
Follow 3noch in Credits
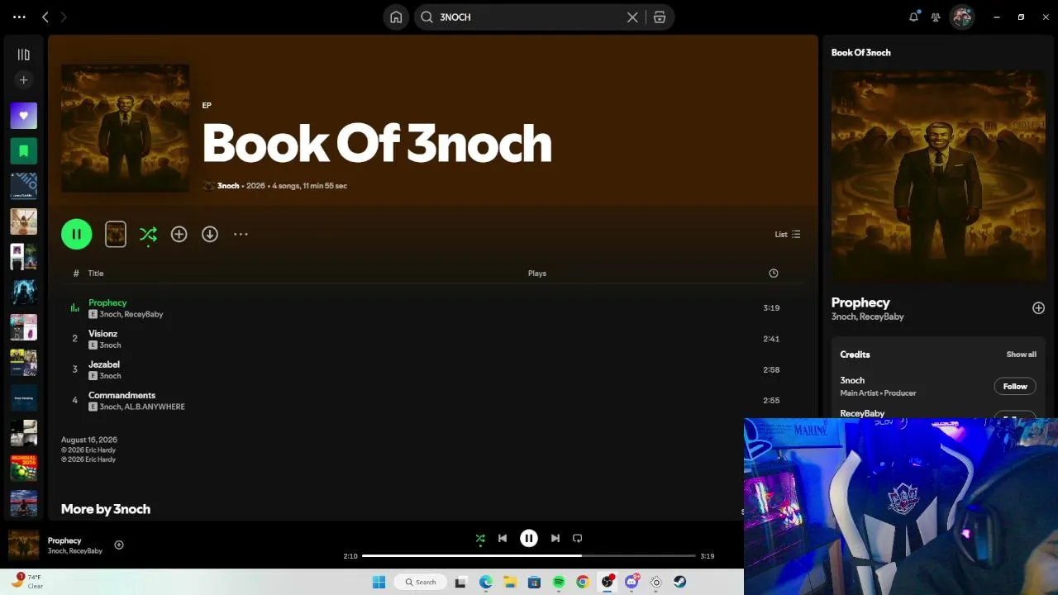(1015, 387)
